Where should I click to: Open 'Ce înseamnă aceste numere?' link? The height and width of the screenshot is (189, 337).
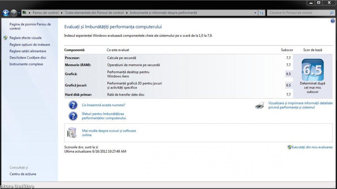(x=103, y=105)
